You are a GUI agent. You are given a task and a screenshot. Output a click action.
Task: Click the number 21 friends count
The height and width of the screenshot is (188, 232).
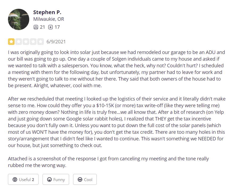42,27
